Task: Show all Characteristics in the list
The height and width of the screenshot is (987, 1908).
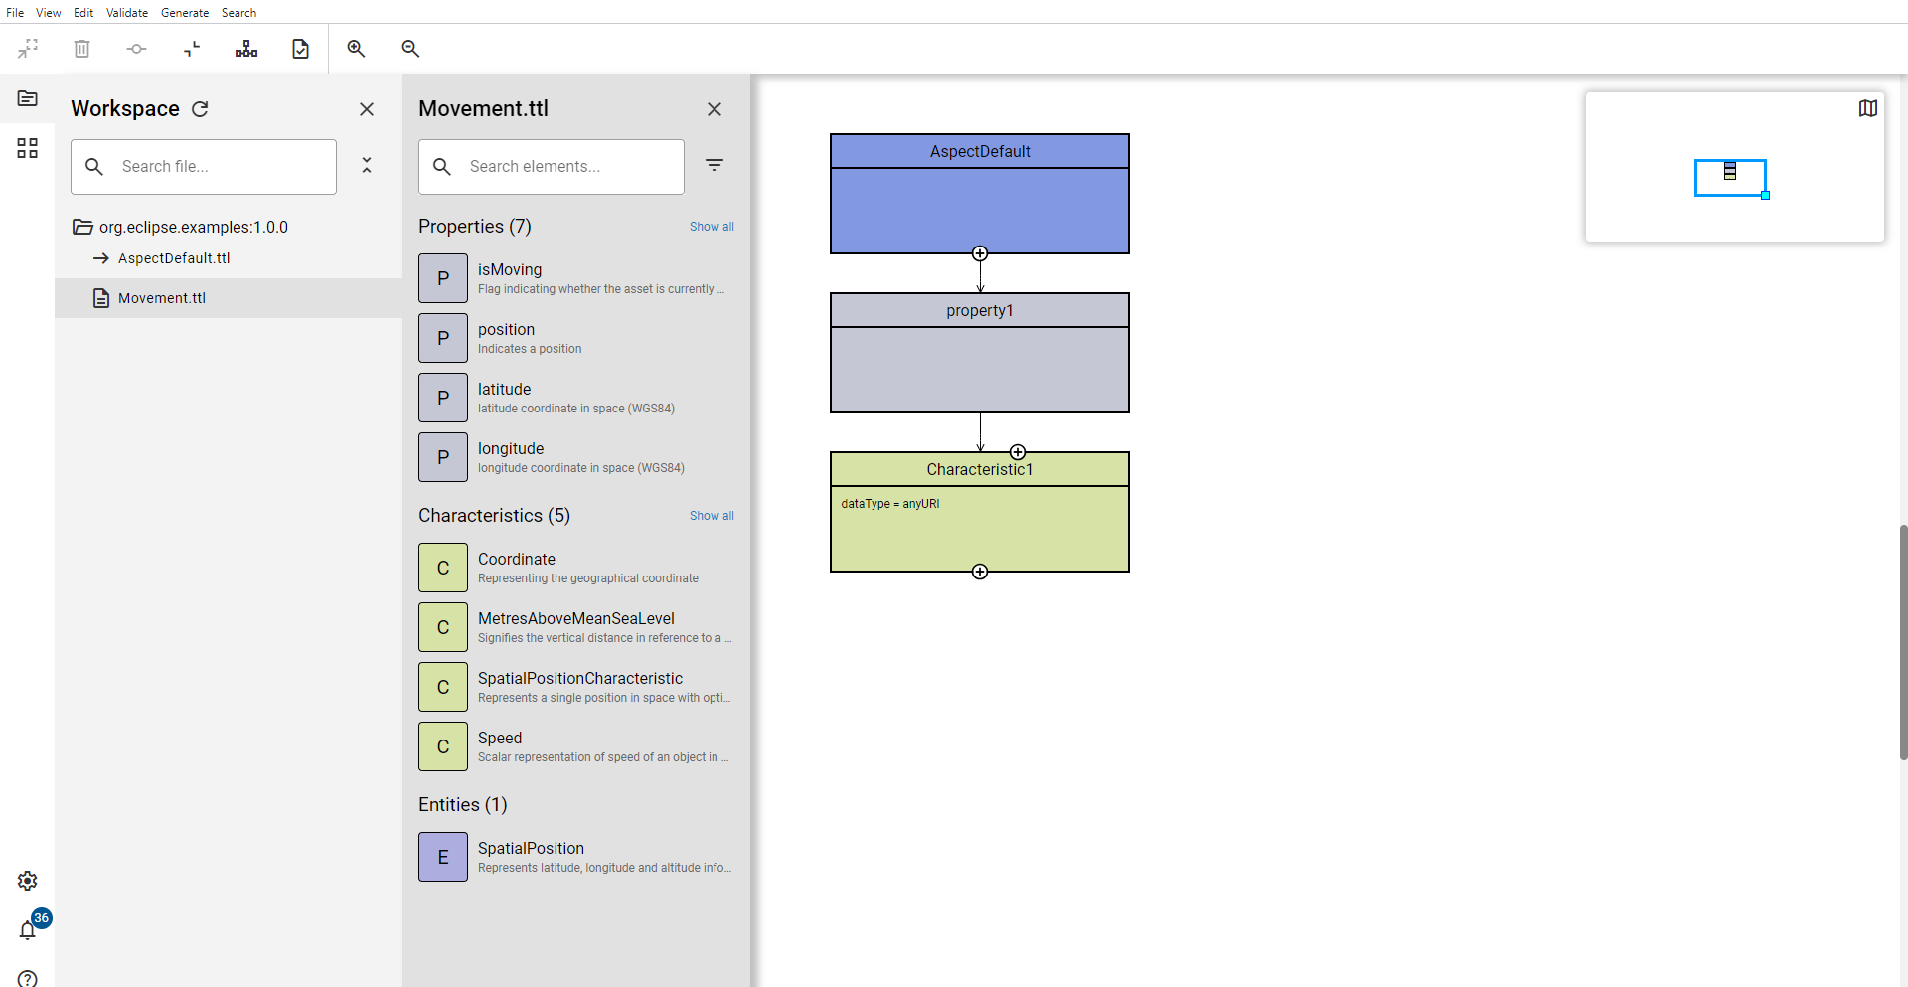Action: pos(712,515)
